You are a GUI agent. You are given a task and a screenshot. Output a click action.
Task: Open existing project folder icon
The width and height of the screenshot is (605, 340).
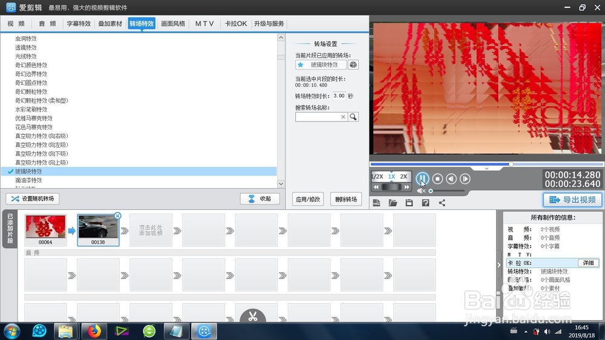click(393, 203)
